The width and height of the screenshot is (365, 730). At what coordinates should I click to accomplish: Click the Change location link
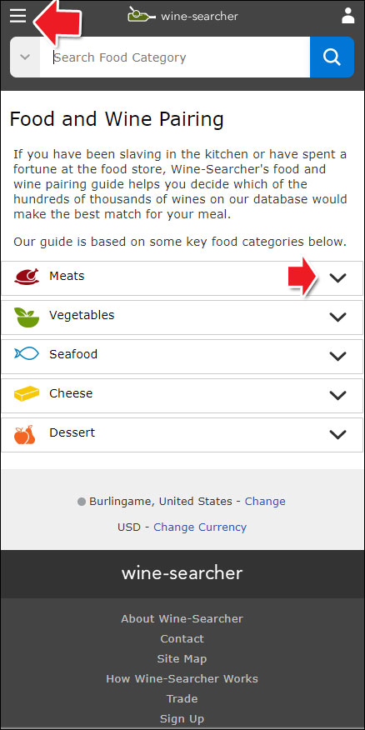(x=265, y=502)
